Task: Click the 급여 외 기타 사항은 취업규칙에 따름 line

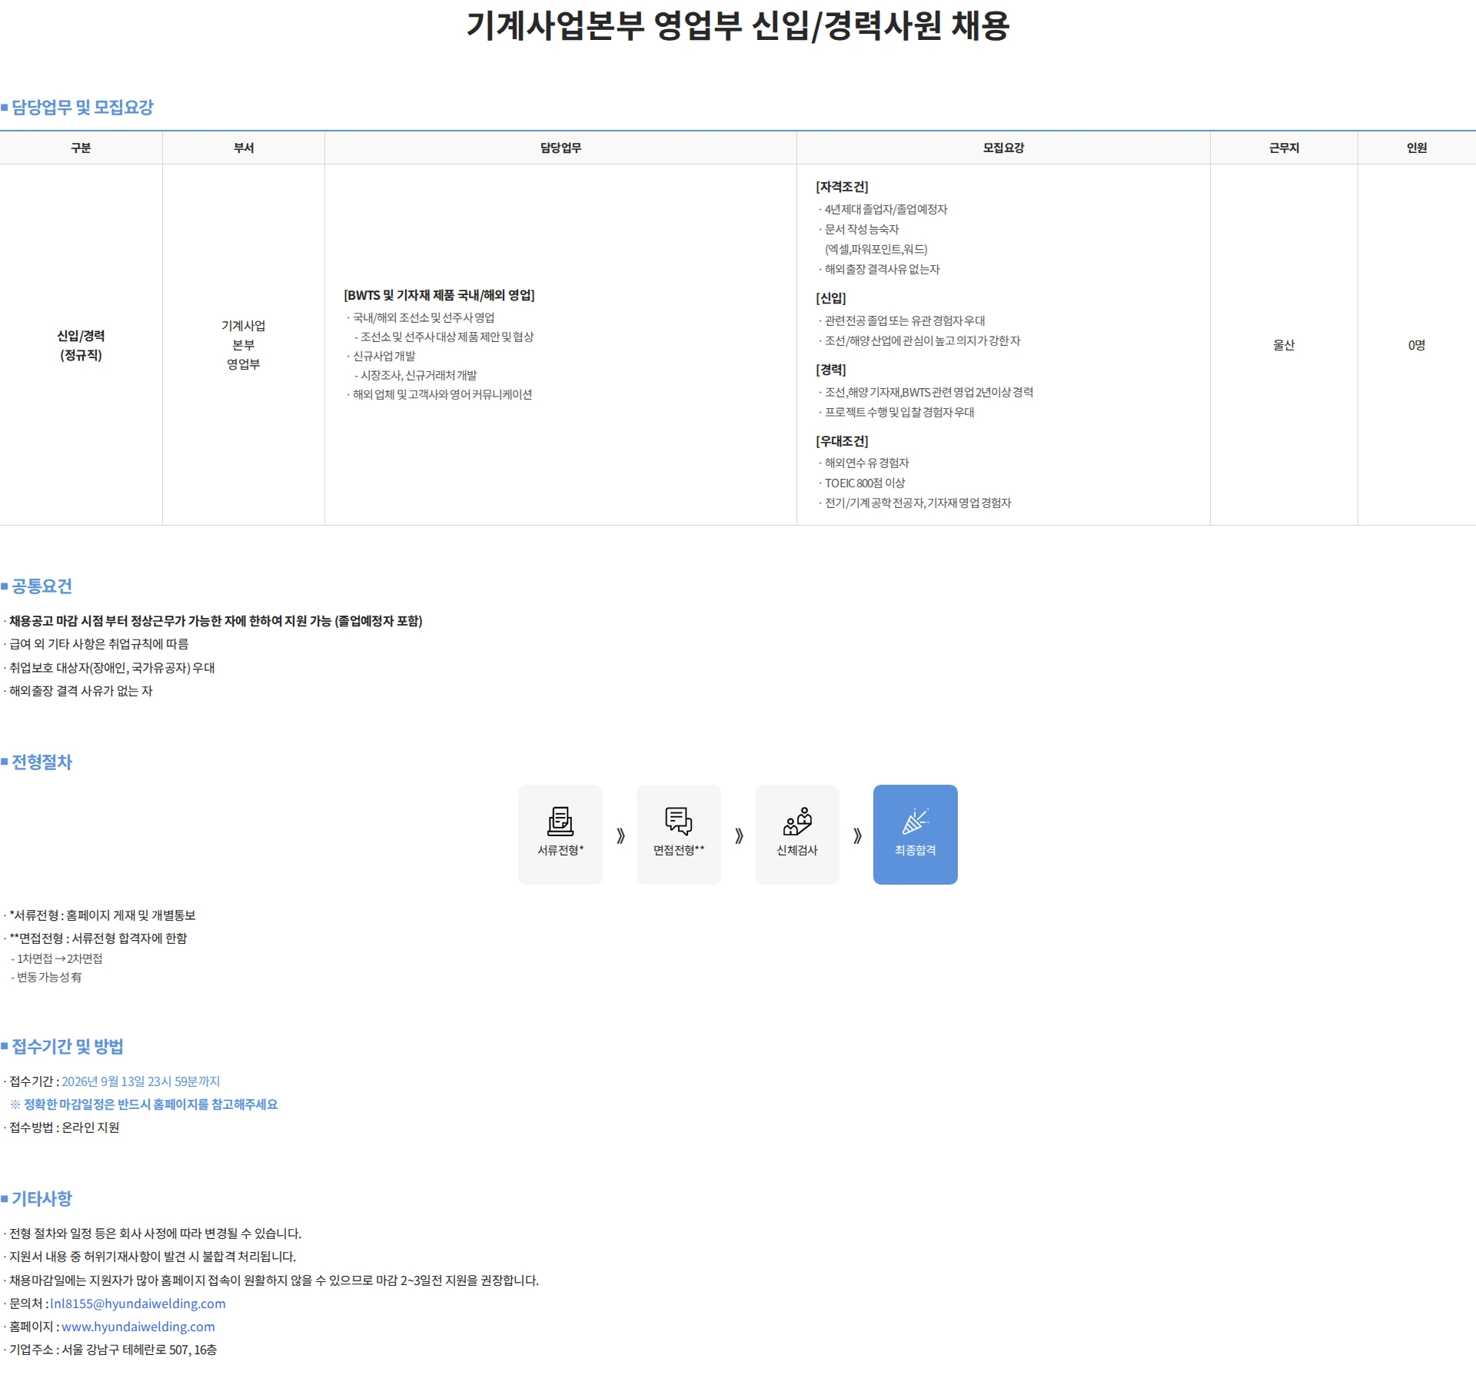Action: (x=98, y=644)
